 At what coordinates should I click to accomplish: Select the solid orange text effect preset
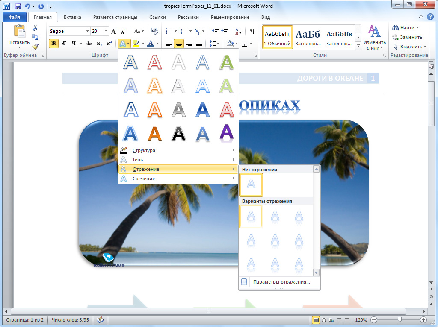(154, 134)
